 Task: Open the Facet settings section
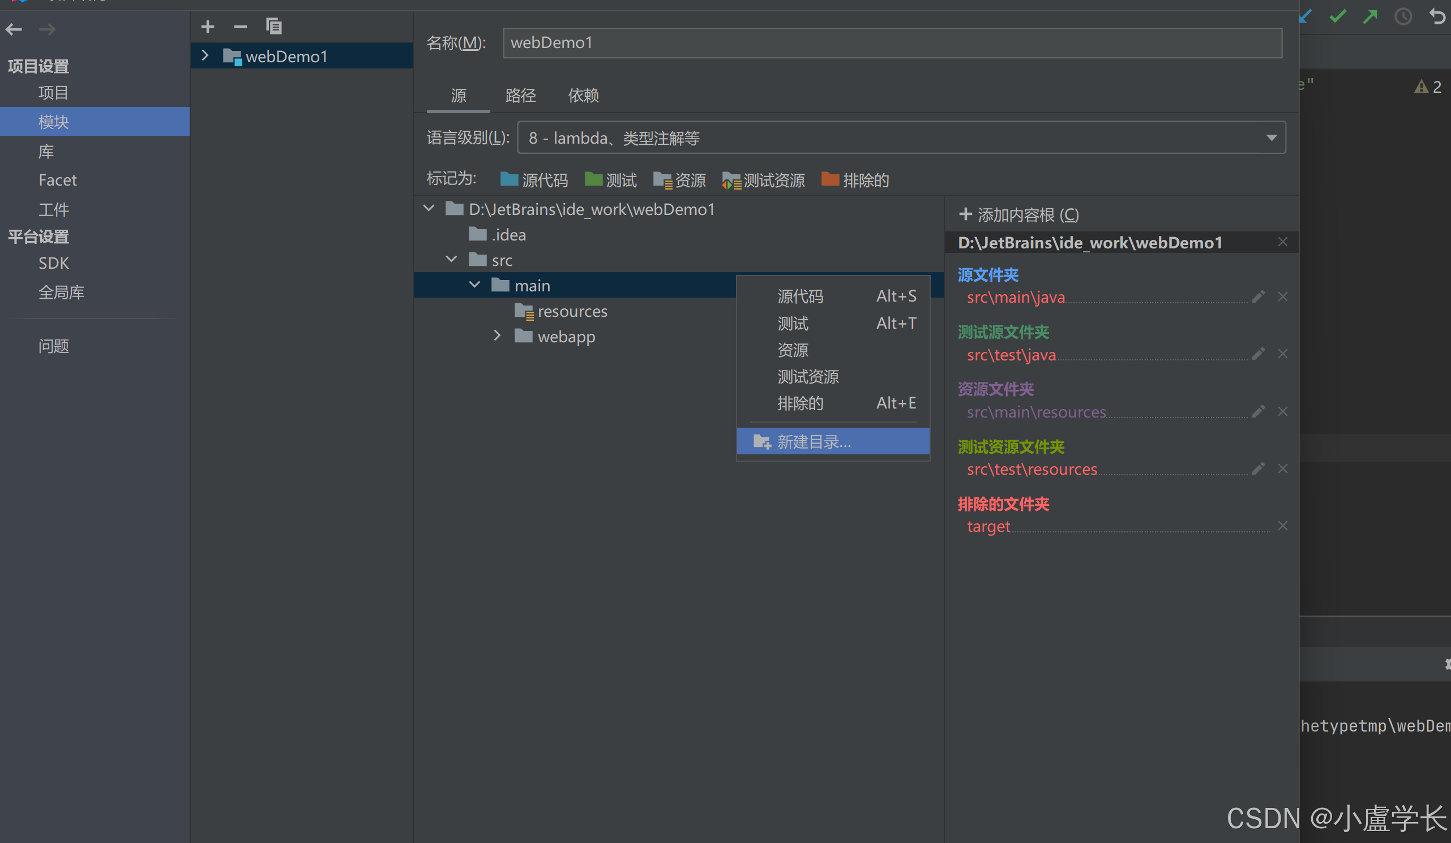click(x=58, y=180)
